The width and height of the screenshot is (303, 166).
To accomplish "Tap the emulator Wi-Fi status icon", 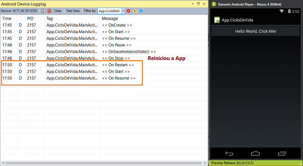I will [282, 11].
